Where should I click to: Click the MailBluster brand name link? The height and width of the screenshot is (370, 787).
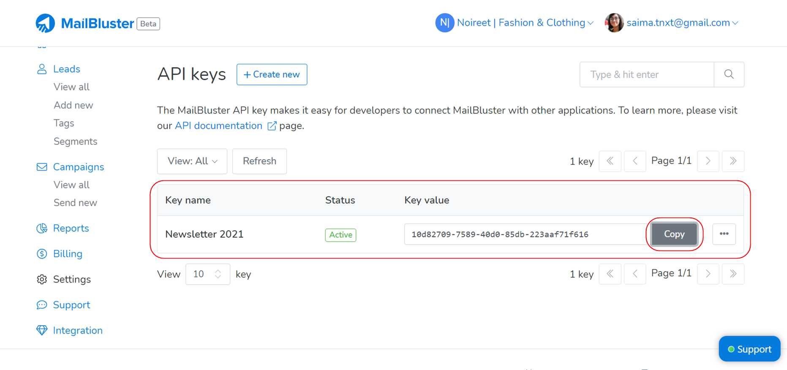tap(97, 23)
